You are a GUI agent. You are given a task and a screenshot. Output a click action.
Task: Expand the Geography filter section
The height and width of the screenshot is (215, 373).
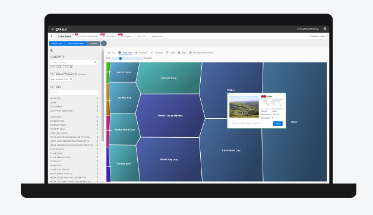74,106
